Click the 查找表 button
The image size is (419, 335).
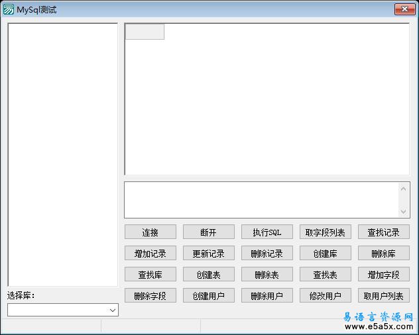326,274
